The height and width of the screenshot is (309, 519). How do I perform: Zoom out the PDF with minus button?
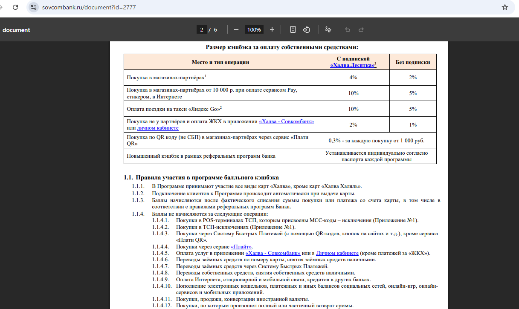tap(236, 29)
